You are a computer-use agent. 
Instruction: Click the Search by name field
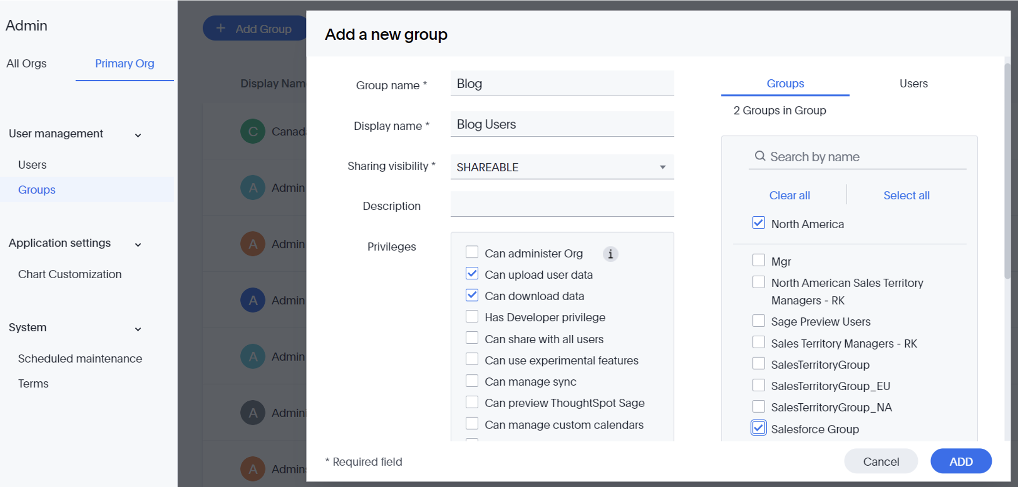[x=858, y=157]
